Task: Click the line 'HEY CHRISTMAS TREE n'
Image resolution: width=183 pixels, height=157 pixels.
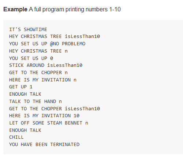Action: click(38, 51)
